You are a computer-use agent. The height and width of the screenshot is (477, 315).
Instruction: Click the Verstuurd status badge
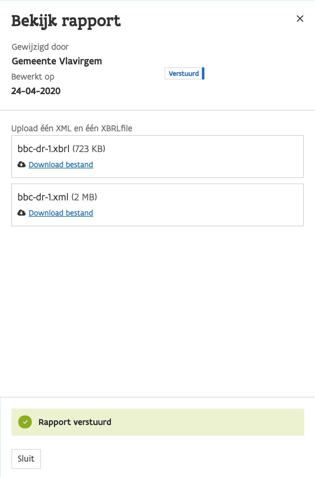point(184,73)
